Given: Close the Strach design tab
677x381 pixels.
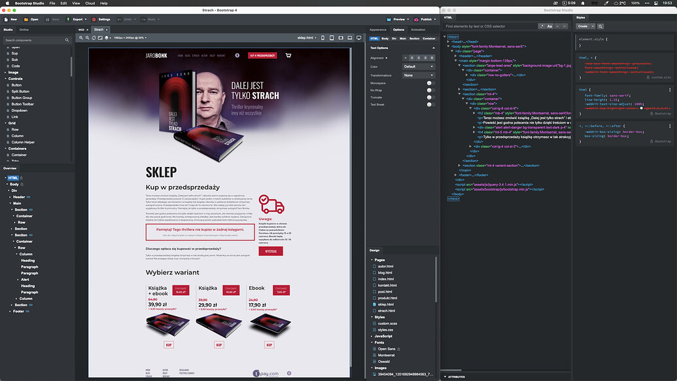Looking at the screenshot, I should tap(107, 30).
